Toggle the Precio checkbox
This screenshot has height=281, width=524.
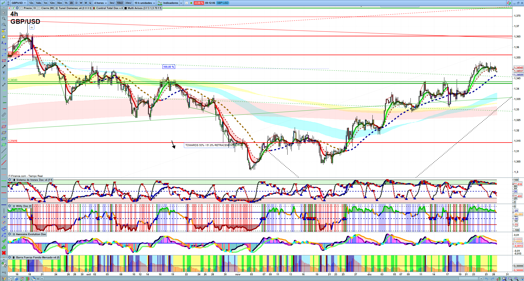pos(22,8)
